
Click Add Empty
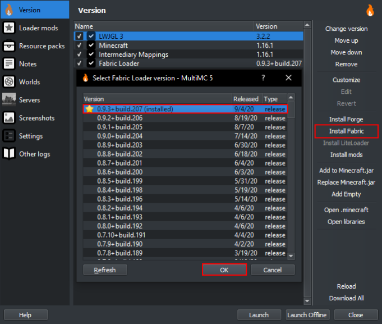coord(347,194)
